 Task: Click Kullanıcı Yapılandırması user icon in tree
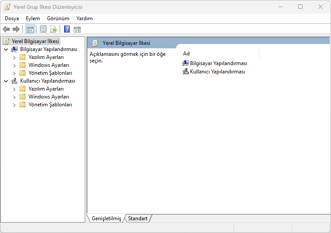tap(14, 81)
